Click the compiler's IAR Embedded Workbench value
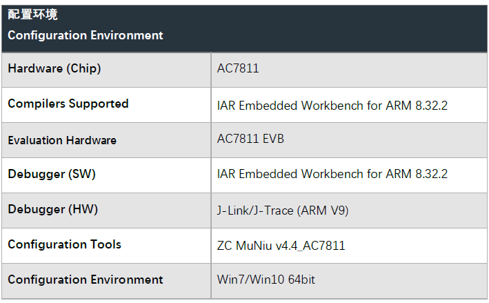This screenshot has width=489, height=303. pos(332,106)
